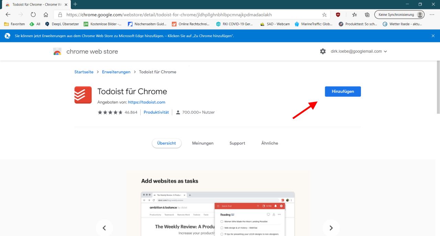Open the chrome web store settings gear
The image size is (440, 236).
(322, 51)
